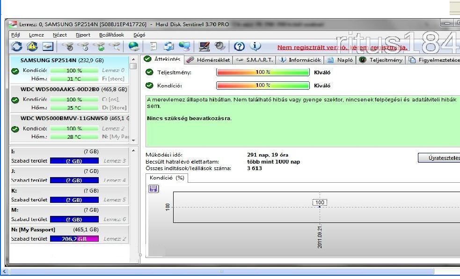Switch to the Információk tab

pos(300,60)
